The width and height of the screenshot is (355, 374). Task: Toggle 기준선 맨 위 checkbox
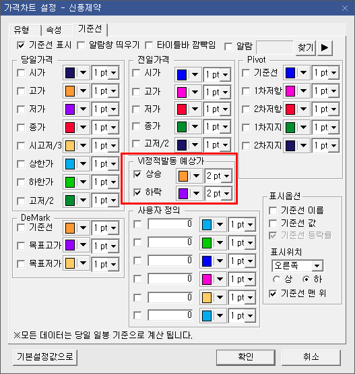tap(273, 294)
